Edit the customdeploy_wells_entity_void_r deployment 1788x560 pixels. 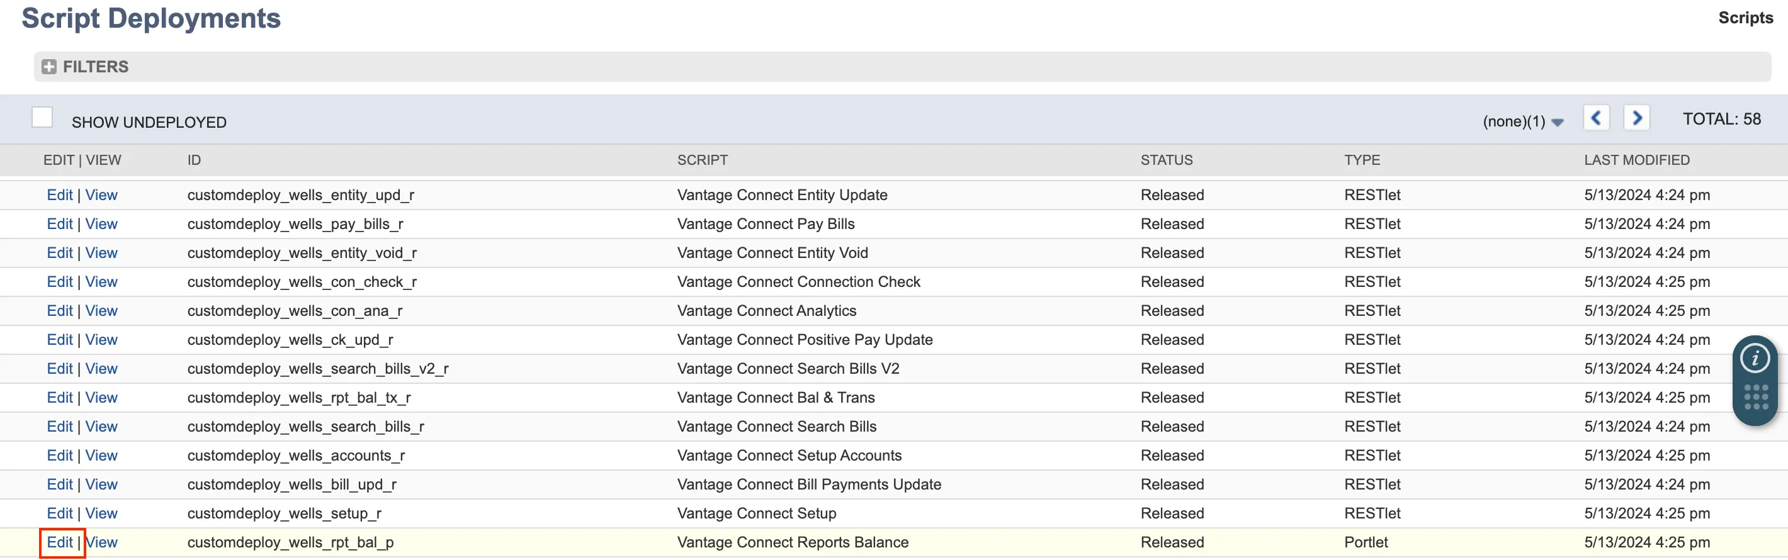(60, 254)
